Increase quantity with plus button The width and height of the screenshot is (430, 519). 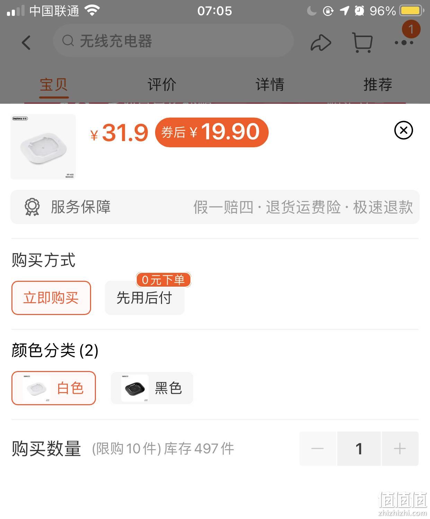tap(400, 448)
